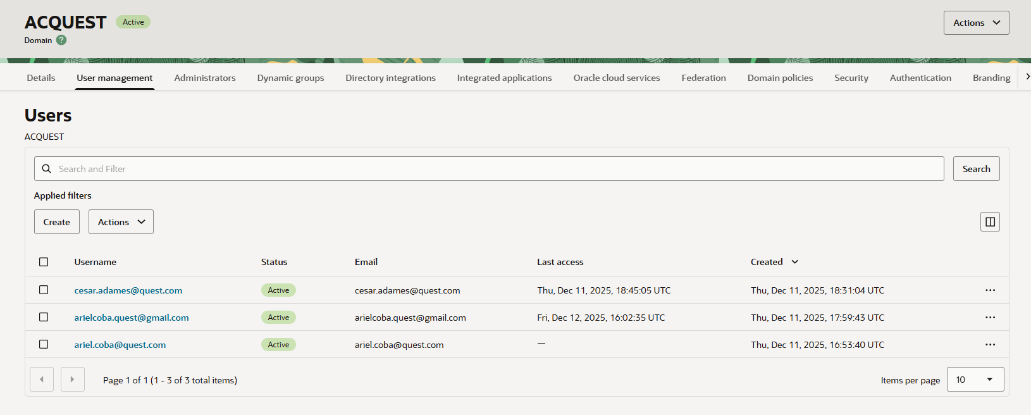Image resolution: width=1031 pixels, height=415 pixels.
Task: Select all users with header checkbox
Action: pyautogui.click(x=44, y=262)
